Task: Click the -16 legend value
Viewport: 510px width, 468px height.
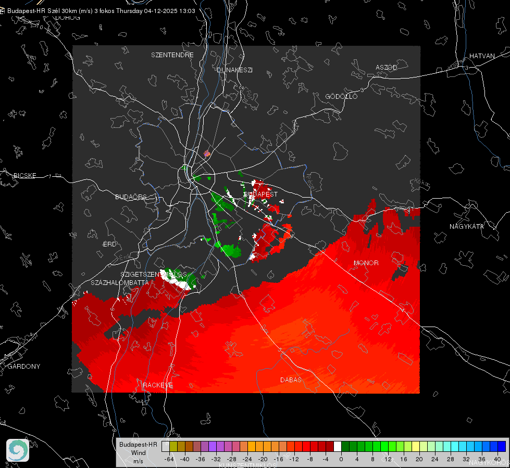Action: [x=278, y=459]
